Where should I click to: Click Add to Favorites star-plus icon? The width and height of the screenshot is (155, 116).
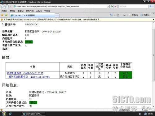click(x=6, y=15)
